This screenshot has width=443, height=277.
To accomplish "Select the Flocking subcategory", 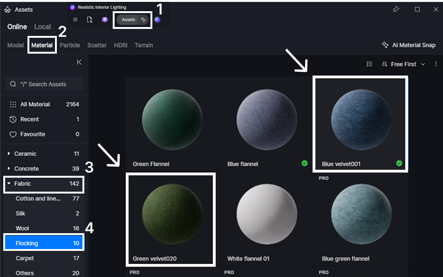I will [44, 243].
